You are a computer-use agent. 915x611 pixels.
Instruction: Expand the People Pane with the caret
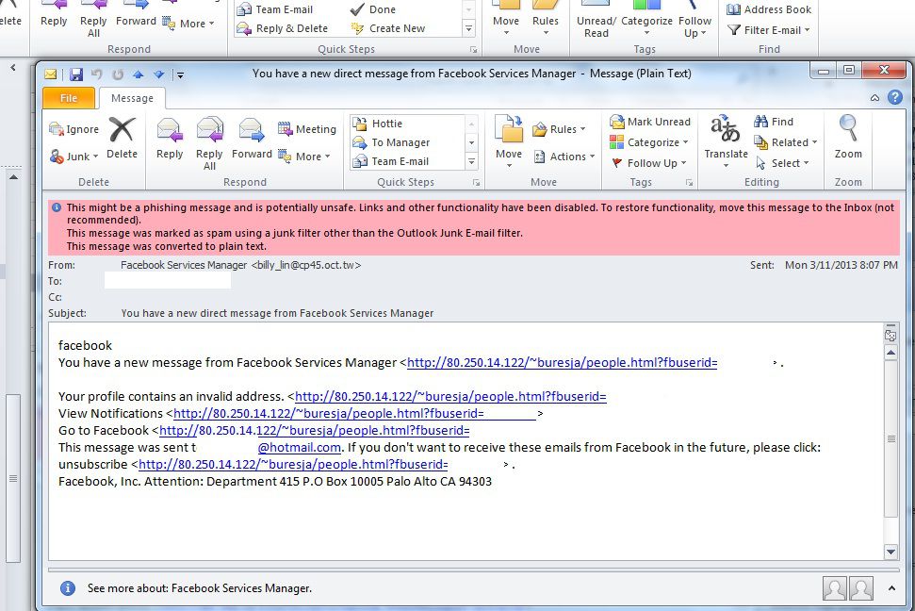(891, 588)
